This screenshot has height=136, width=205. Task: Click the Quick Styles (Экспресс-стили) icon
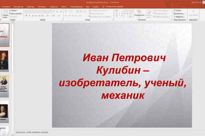pyautogui.click(x=148, y=11)
